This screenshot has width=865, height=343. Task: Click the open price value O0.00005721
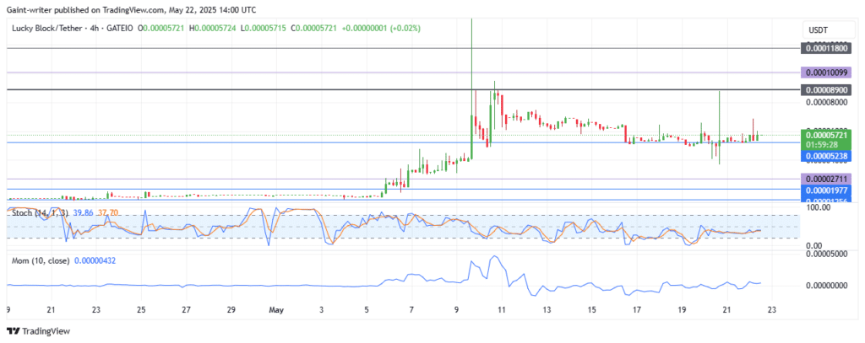coord(162,28)
